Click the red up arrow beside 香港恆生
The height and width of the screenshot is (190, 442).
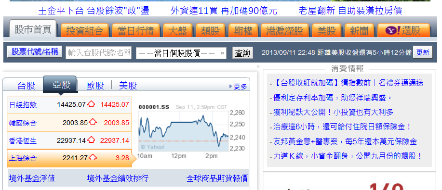point(91,139)
